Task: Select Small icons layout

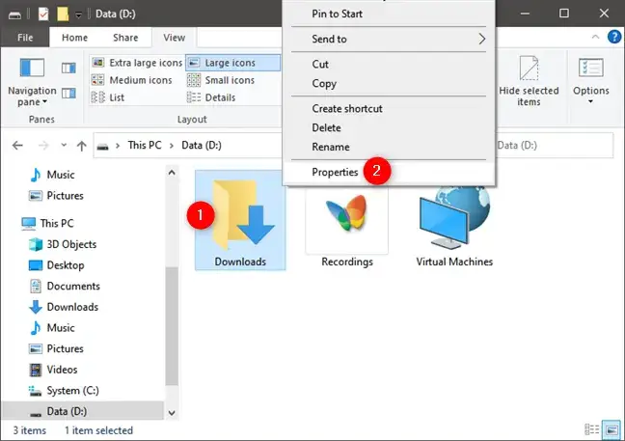Action: coord(221,80)
